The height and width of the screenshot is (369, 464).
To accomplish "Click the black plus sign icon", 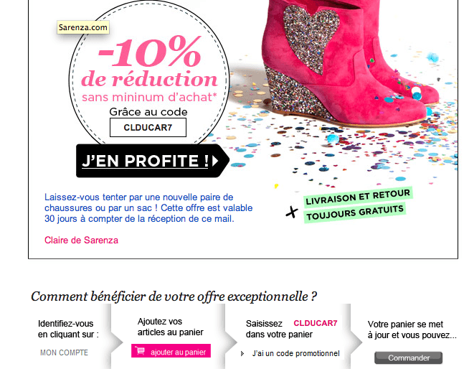I will click(292, 212).
